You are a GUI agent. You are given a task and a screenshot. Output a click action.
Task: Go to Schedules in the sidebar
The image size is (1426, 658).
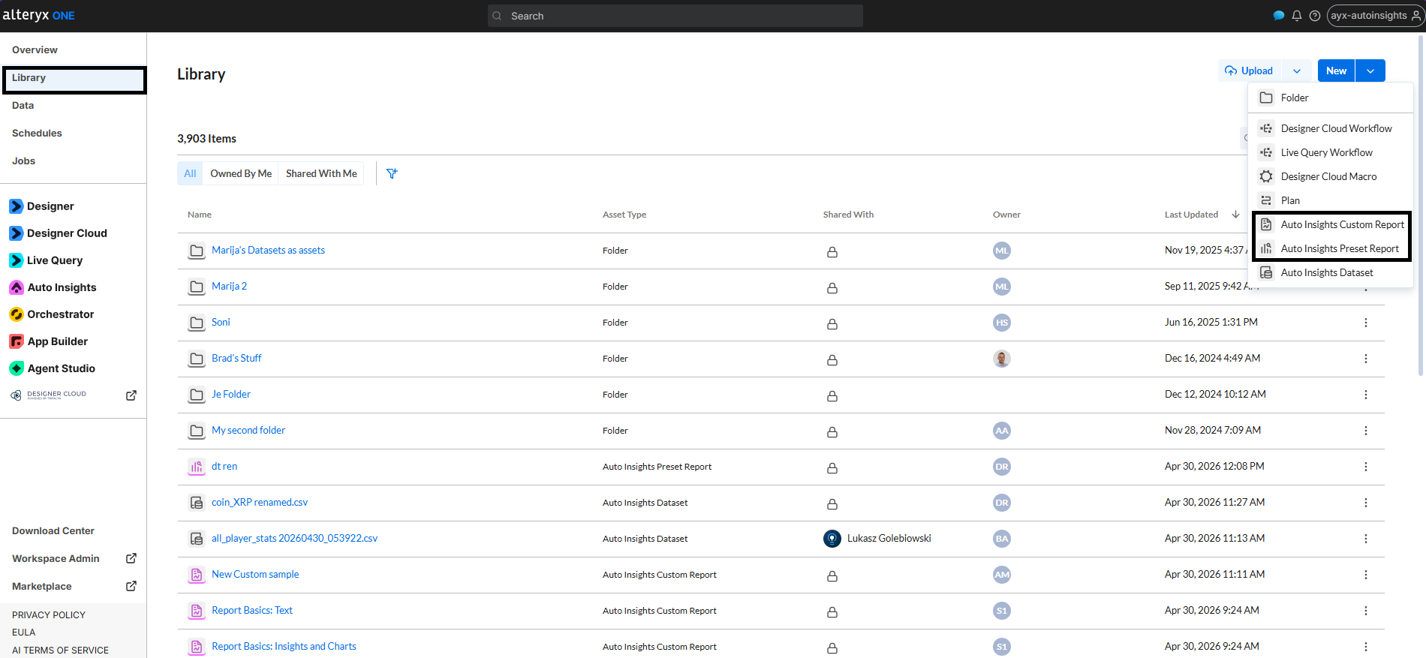pyautogui.click(x=37, y=134)
